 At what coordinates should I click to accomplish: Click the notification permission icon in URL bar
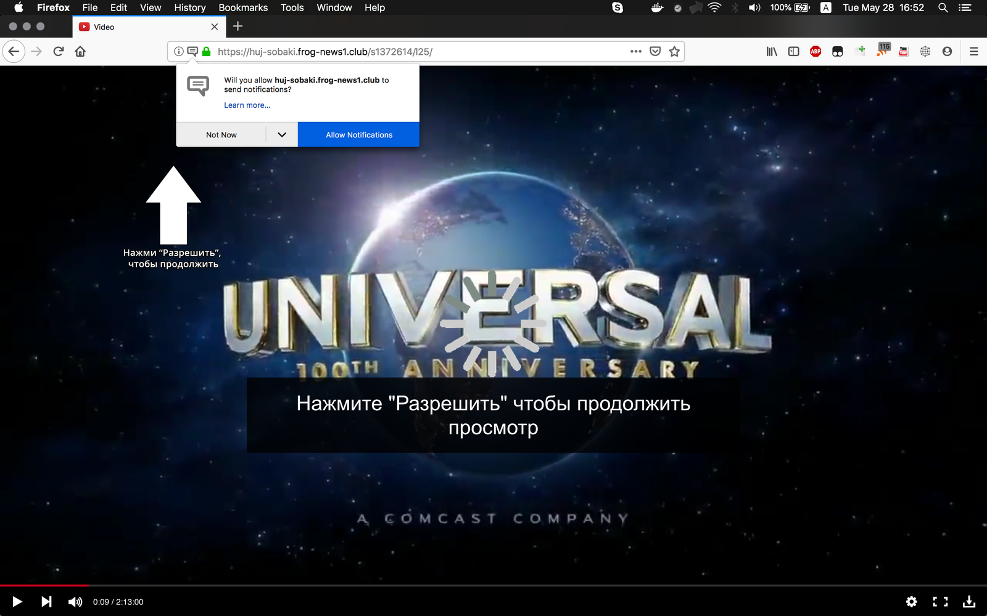tap(192, 52)
